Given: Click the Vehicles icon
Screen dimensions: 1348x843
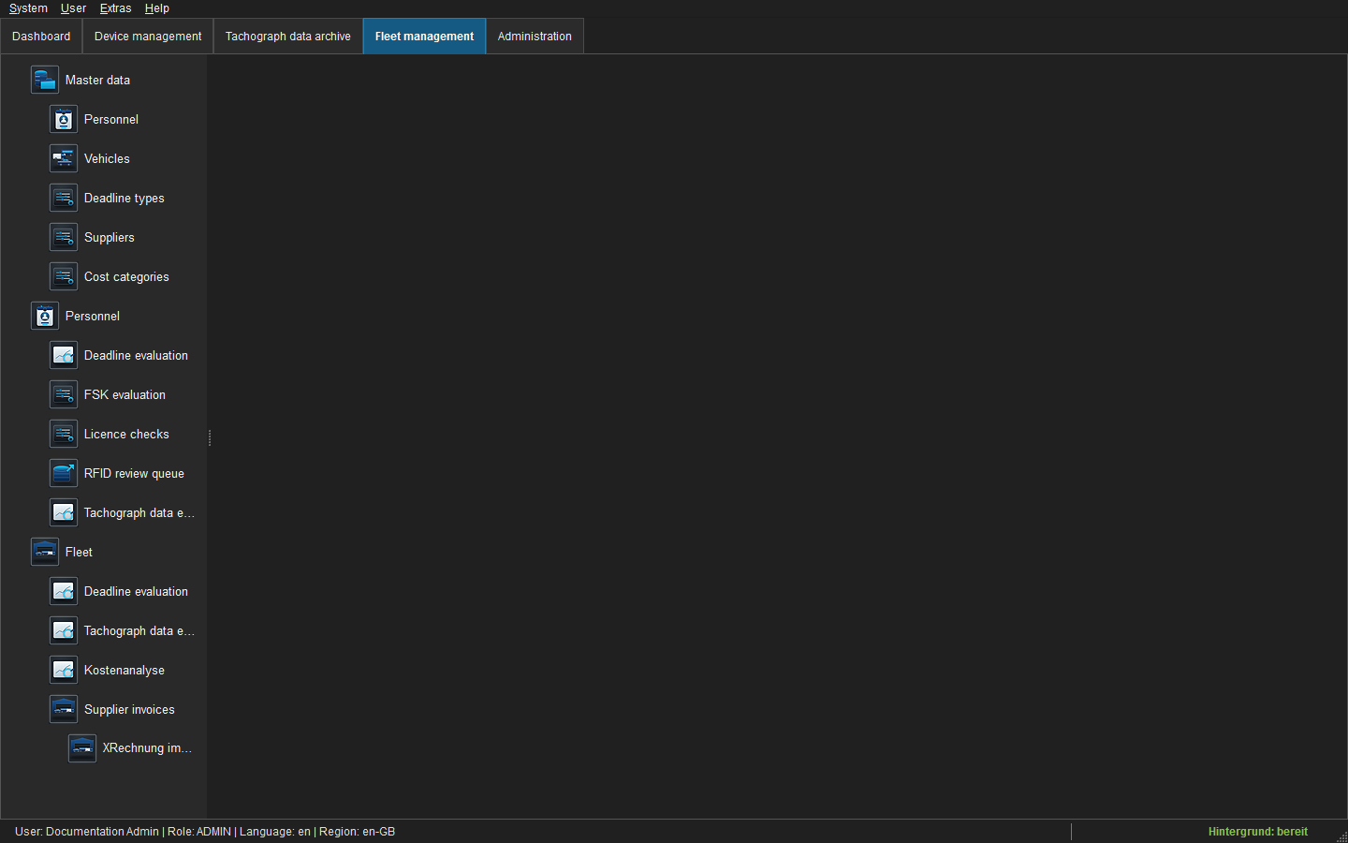Looking at the screenshot, I should (64, 158).
